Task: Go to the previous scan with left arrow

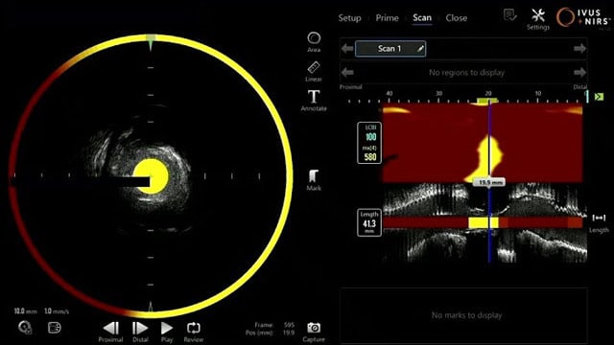Action: (x=347, y=49)
